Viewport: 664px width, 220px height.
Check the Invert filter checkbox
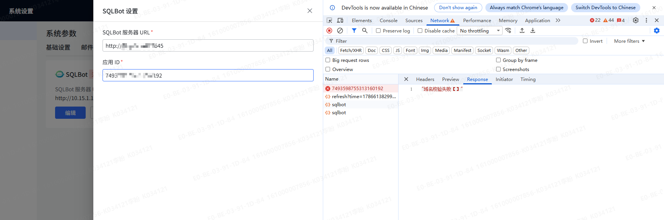585,41
